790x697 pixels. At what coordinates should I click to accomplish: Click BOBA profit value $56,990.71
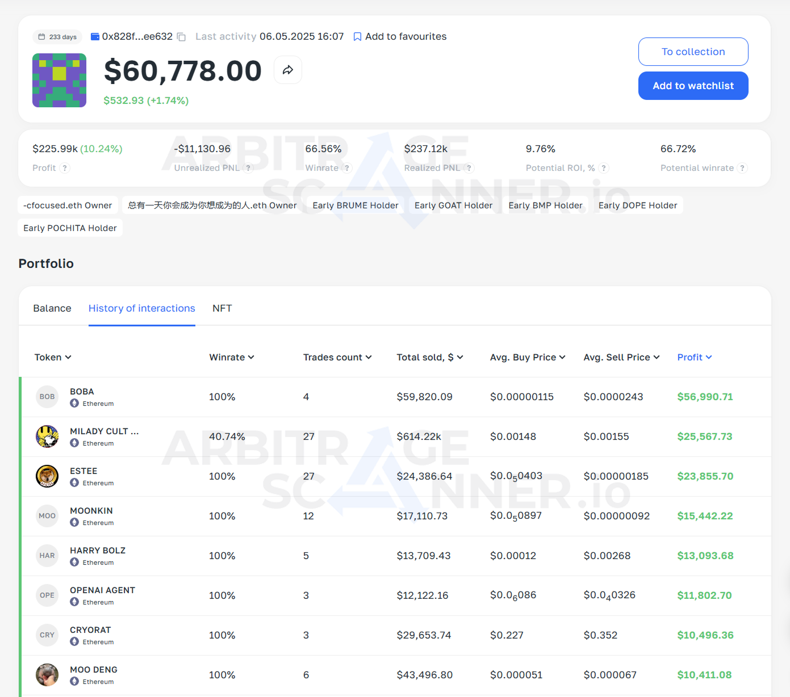click(x=705, y=397)
